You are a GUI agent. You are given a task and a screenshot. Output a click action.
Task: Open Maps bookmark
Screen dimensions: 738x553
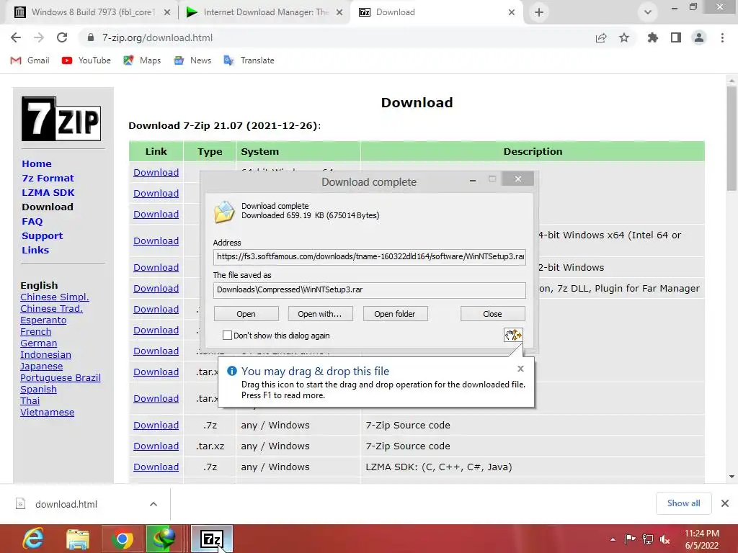pyautogui.click(x=142, y=60)
